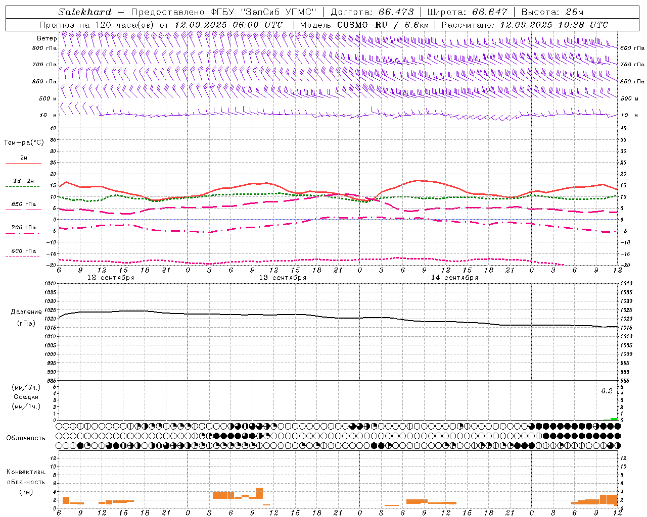The height and width of the screenshot is (517, 647).
Task: Click the line sample under the 2м legend
Action: click(x=23, y=164)
